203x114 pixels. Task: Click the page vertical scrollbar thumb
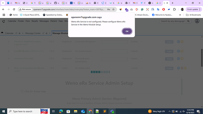202,58
